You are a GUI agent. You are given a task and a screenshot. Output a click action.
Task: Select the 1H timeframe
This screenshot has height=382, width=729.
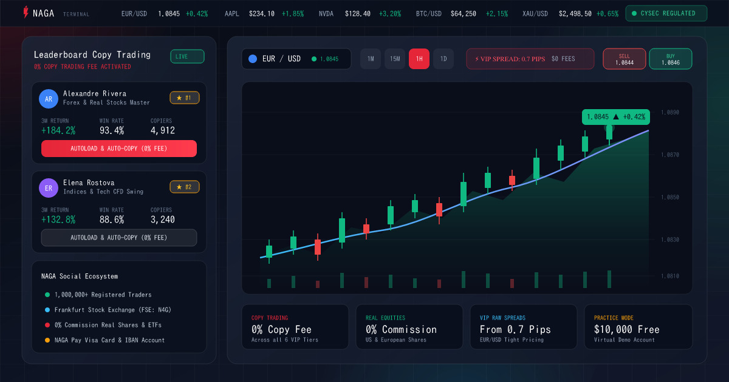coord(419,59)
